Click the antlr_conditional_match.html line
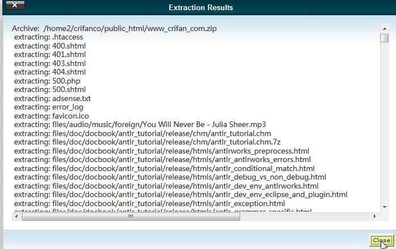This screenshot has width=396, height=249. (x=164, y=168)
